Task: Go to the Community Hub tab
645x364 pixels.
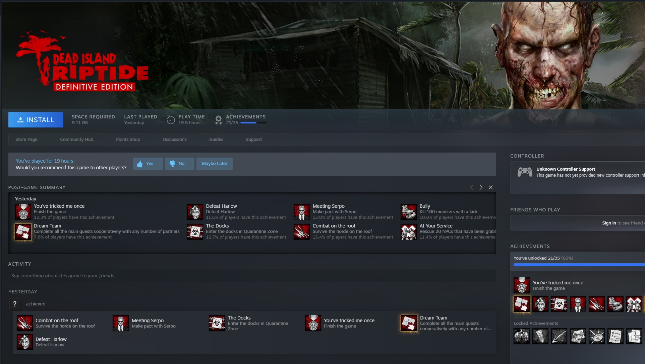Action: 77,140
